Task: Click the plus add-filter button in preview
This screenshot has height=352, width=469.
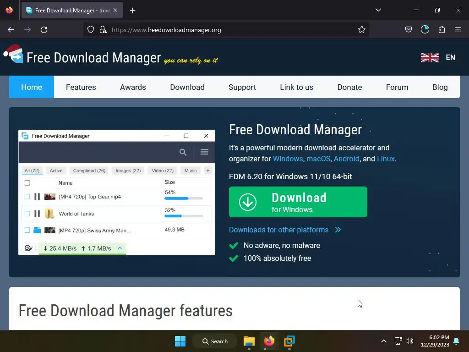Action: click(208, 170)
